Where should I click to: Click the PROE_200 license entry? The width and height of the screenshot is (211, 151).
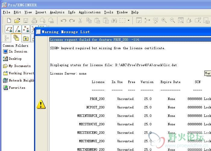coord(97,99)
